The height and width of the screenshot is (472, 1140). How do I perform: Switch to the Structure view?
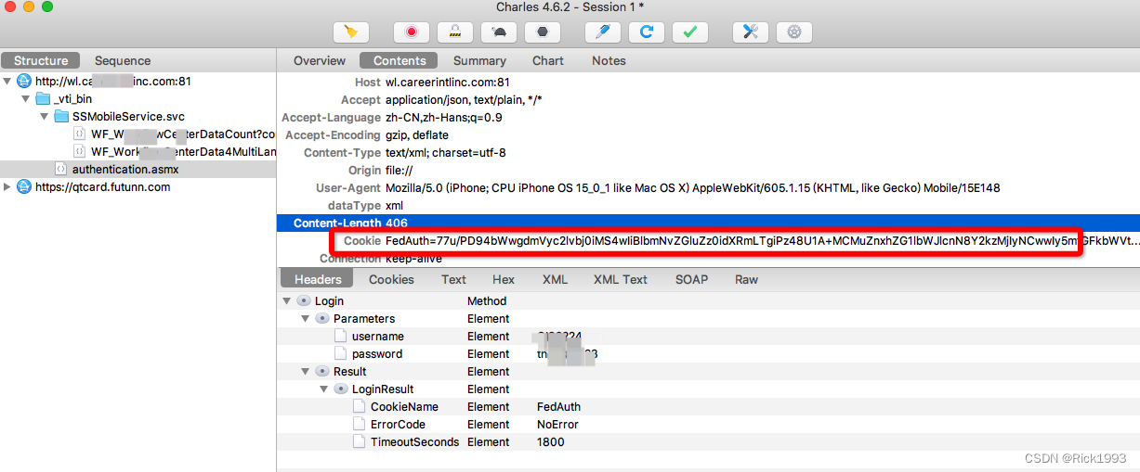coord(41,60)
